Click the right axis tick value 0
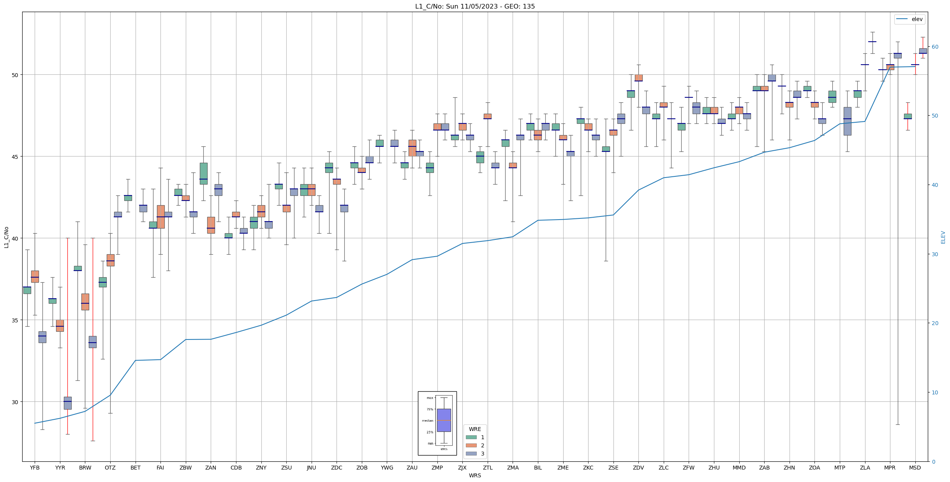 coord(933,462)
